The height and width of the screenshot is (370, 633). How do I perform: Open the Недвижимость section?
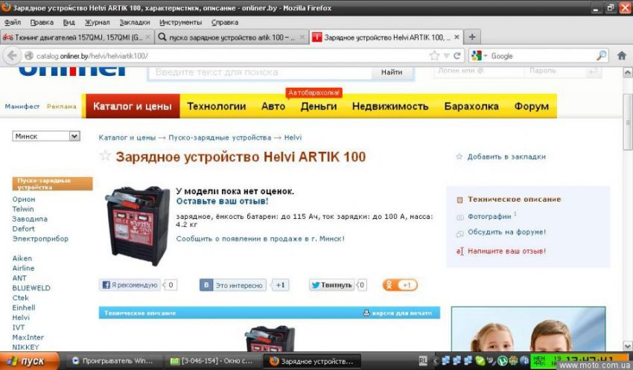(390, 106)
